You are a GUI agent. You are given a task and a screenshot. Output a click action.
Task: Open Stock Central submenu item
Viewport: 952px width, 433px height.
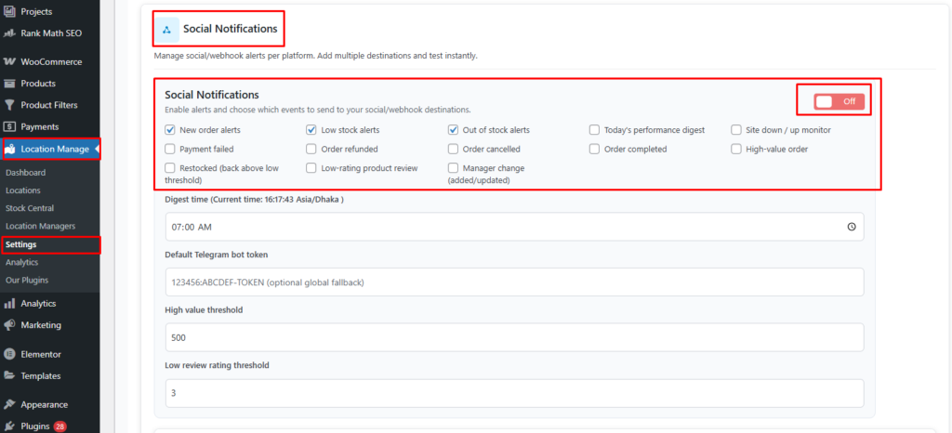30,208
